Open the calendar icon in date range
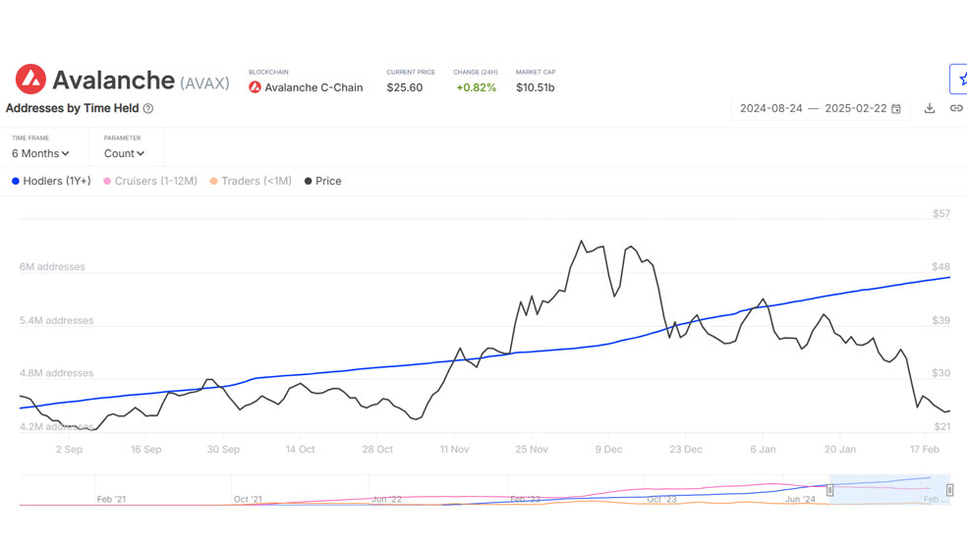 point(896,108)
